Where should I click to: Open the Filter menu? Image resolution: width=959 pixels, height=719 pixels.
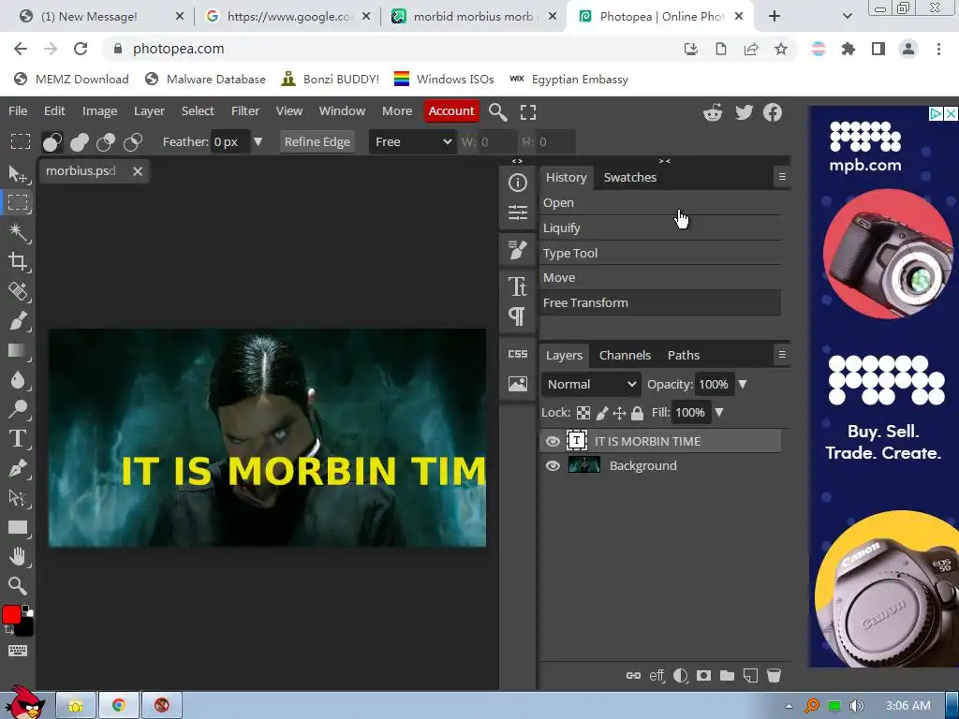pos(245,110)
